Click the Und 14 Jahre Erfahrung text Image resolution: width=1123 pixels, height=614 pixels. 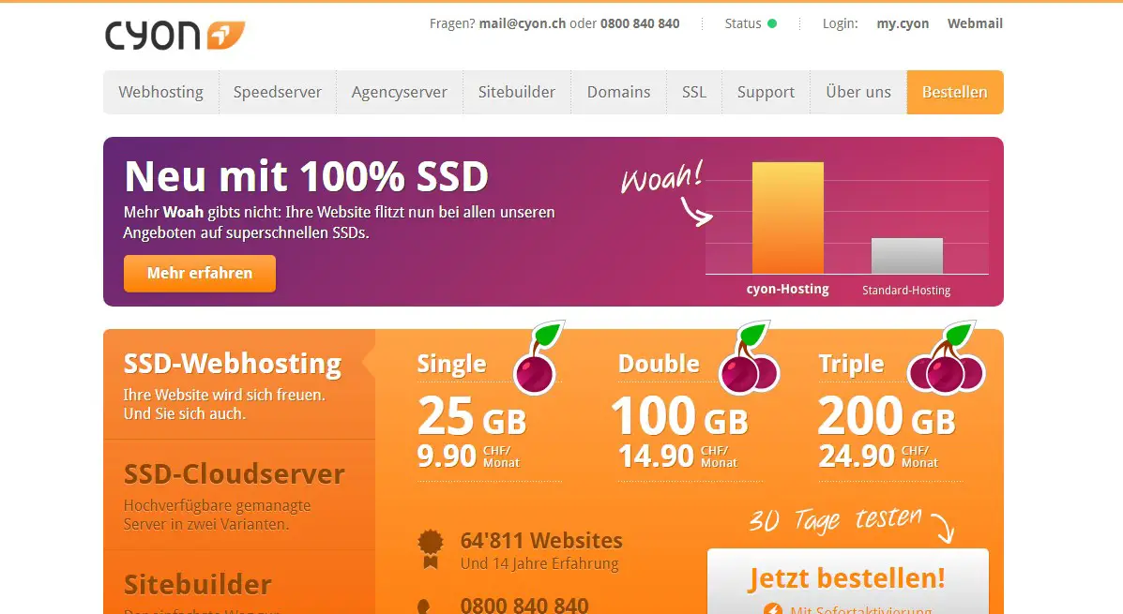click(x=539, y=564)
